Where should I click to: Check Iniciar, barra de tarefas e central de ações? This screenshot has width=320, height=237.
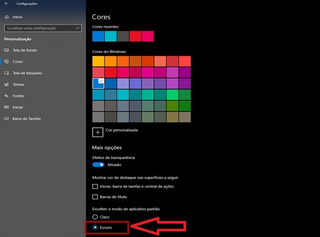click(x=95, y=187)
